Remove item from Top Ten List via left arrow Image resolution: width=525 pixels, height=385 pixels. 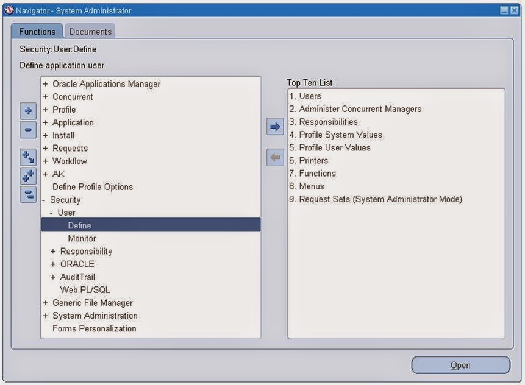pos(274,157)
